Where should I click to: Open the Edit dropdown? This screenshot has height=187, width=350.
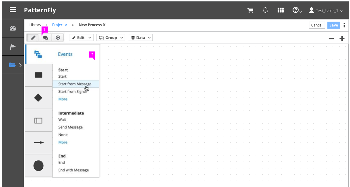click(81, 38)
